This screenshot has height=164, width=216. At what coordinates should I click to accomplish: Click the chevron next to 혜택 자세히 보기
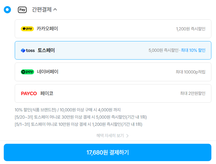pyautogui.click(x=128, y=136)
